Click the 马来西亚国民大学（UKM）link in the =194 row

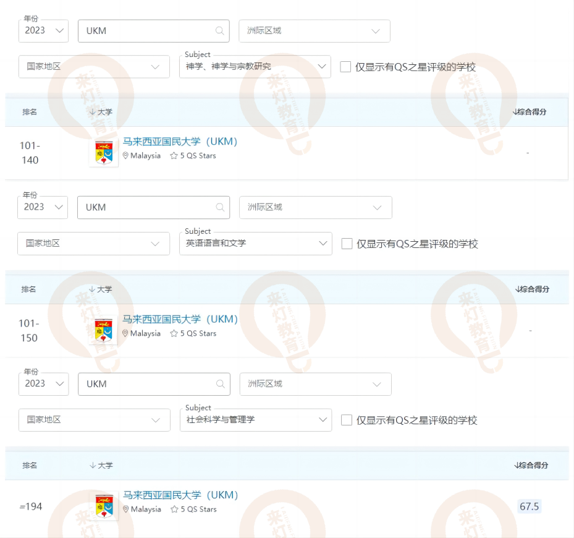point(182,494)
